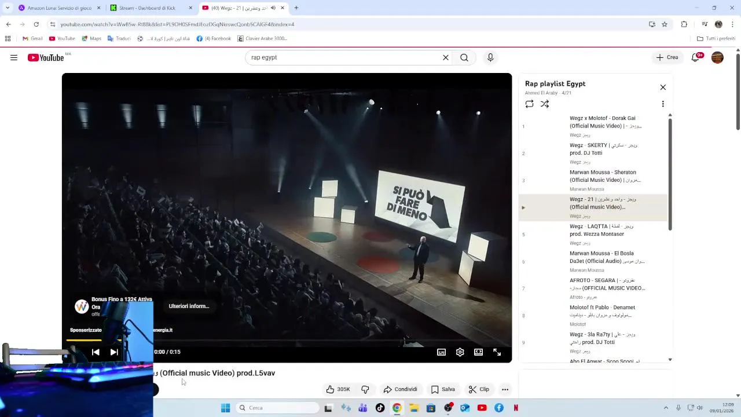The image size is (741, 417).
Task: Play Marwan Moussa - El Bosla Da3et
Action: coord(594,261)
